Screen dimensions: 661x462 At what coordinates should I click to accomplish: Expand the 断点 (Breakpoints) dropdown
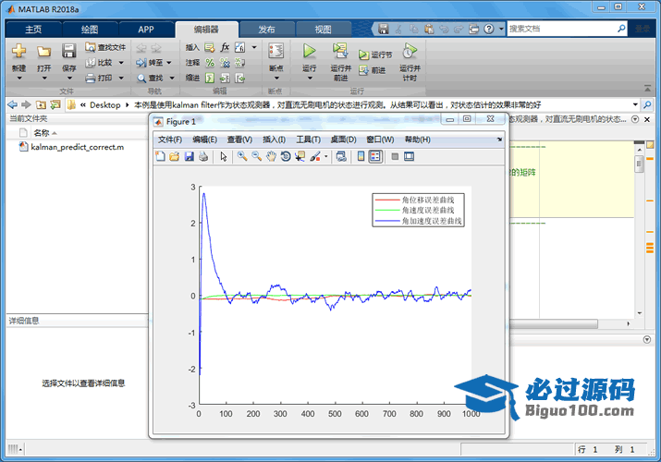(275, 78)
